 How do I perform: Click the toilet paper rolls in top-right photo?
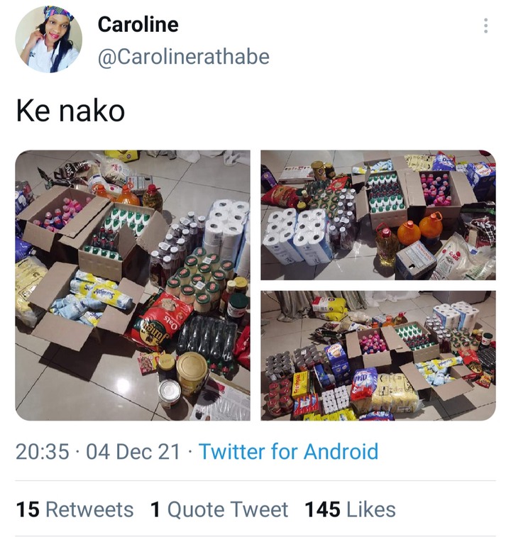(x=297, y=235)
